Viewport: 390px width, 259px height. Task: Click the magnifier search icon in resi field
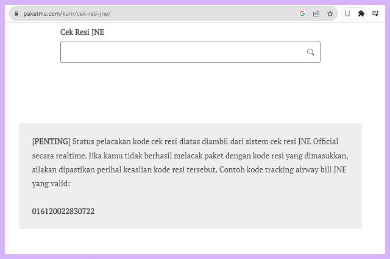click(x=310, y=52)
